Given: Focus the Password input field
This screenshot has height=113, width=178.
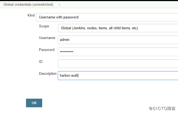Looking at the screenshot, I should pos(118,52).
